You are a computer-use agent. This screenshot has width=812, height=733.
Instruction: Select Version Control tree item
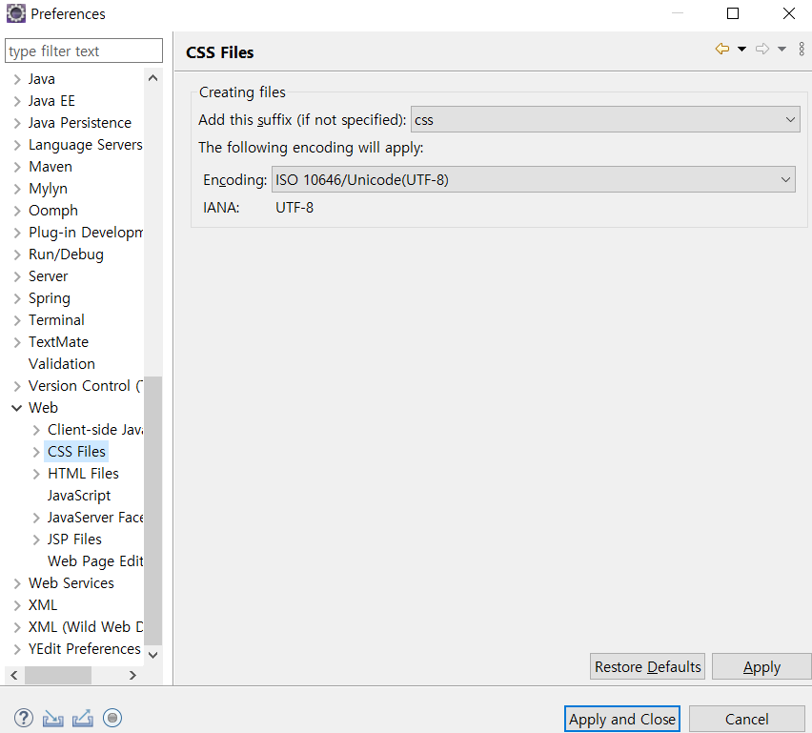tap(86, 386)
